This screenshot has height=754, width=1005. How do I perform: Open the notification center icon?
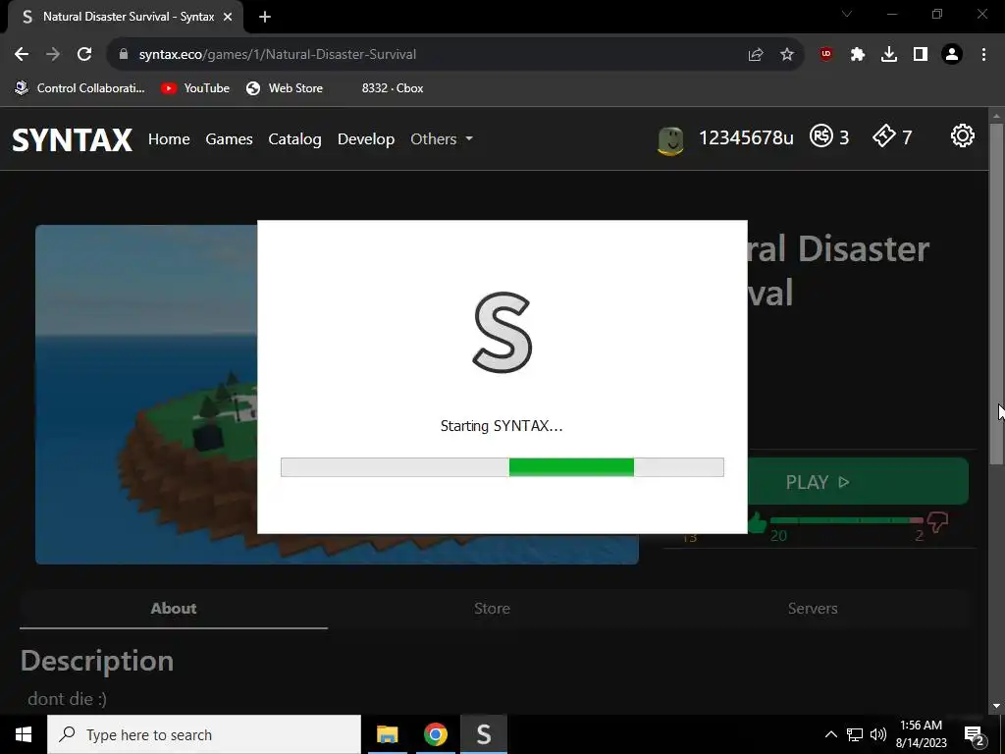(x=975, y=735)
